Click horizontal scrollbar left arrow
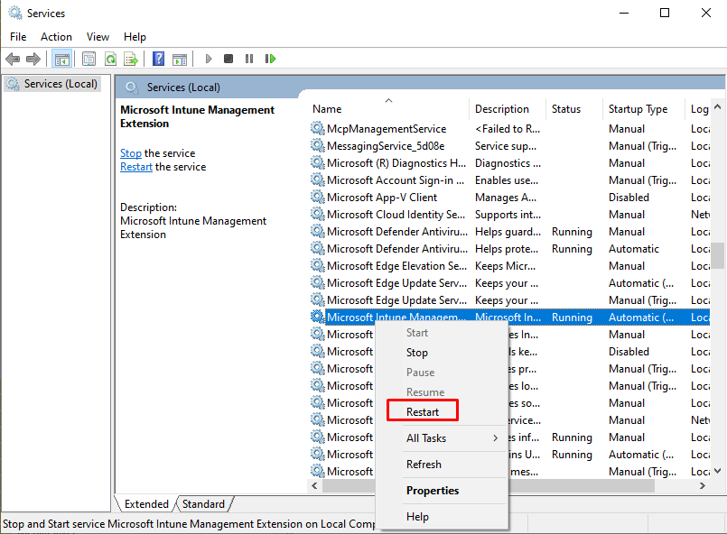727x534 pixels. point(314,485)
